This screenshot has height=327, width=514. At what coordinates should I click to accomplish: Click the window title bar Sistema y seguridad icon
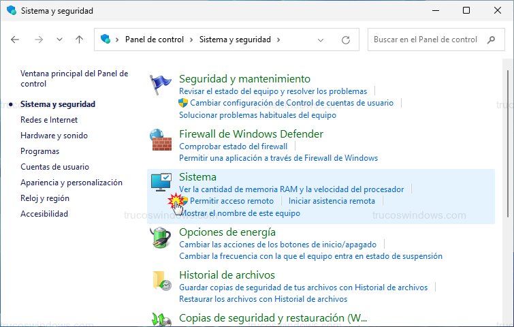tap(12, 10)
